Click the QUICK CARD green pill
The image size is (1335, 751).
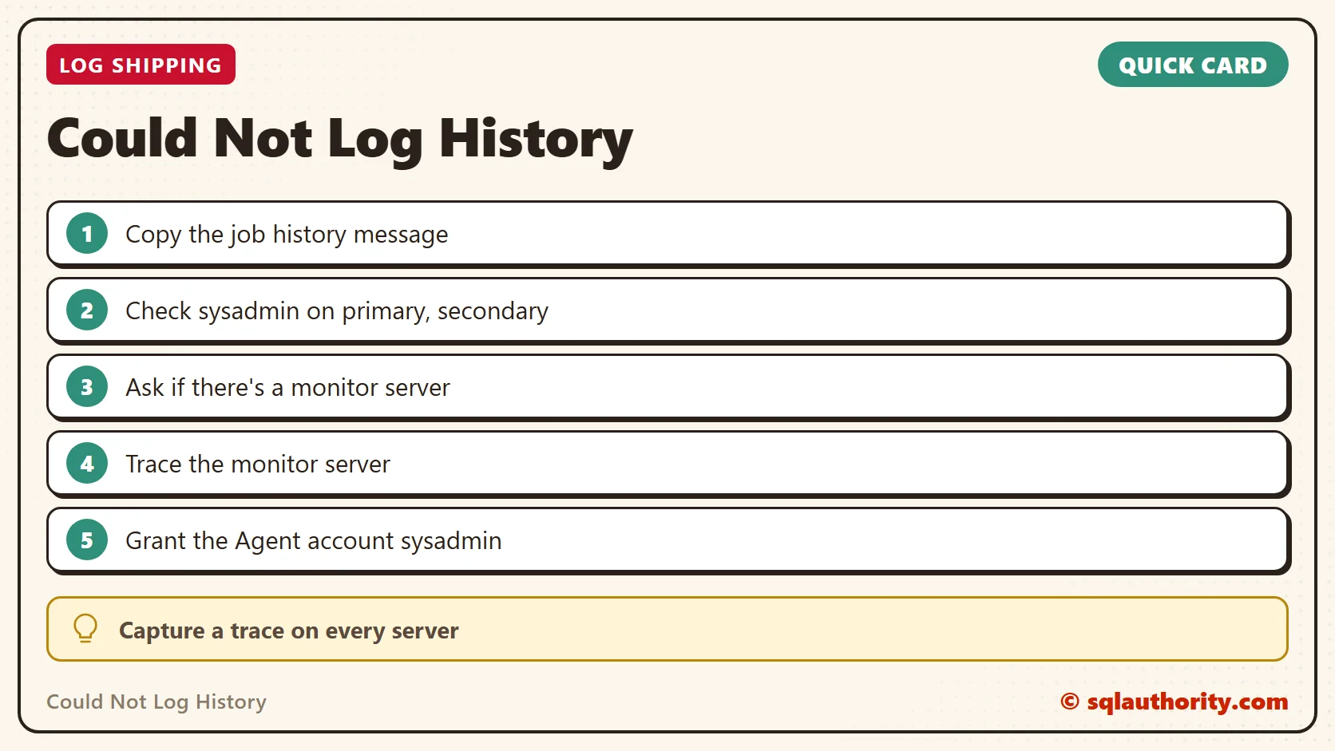(1193, 65)
